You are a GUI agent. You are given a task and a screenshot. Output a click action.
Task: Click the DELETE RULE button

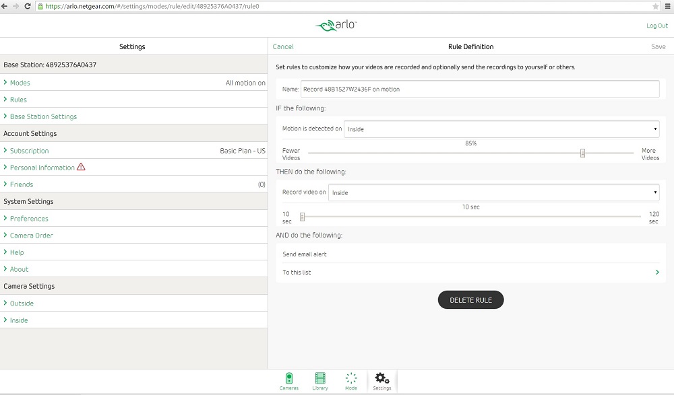tap(470, 299)
